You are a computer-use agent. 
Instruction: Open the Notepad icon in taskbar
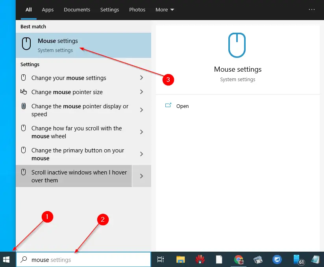(316, 260)
